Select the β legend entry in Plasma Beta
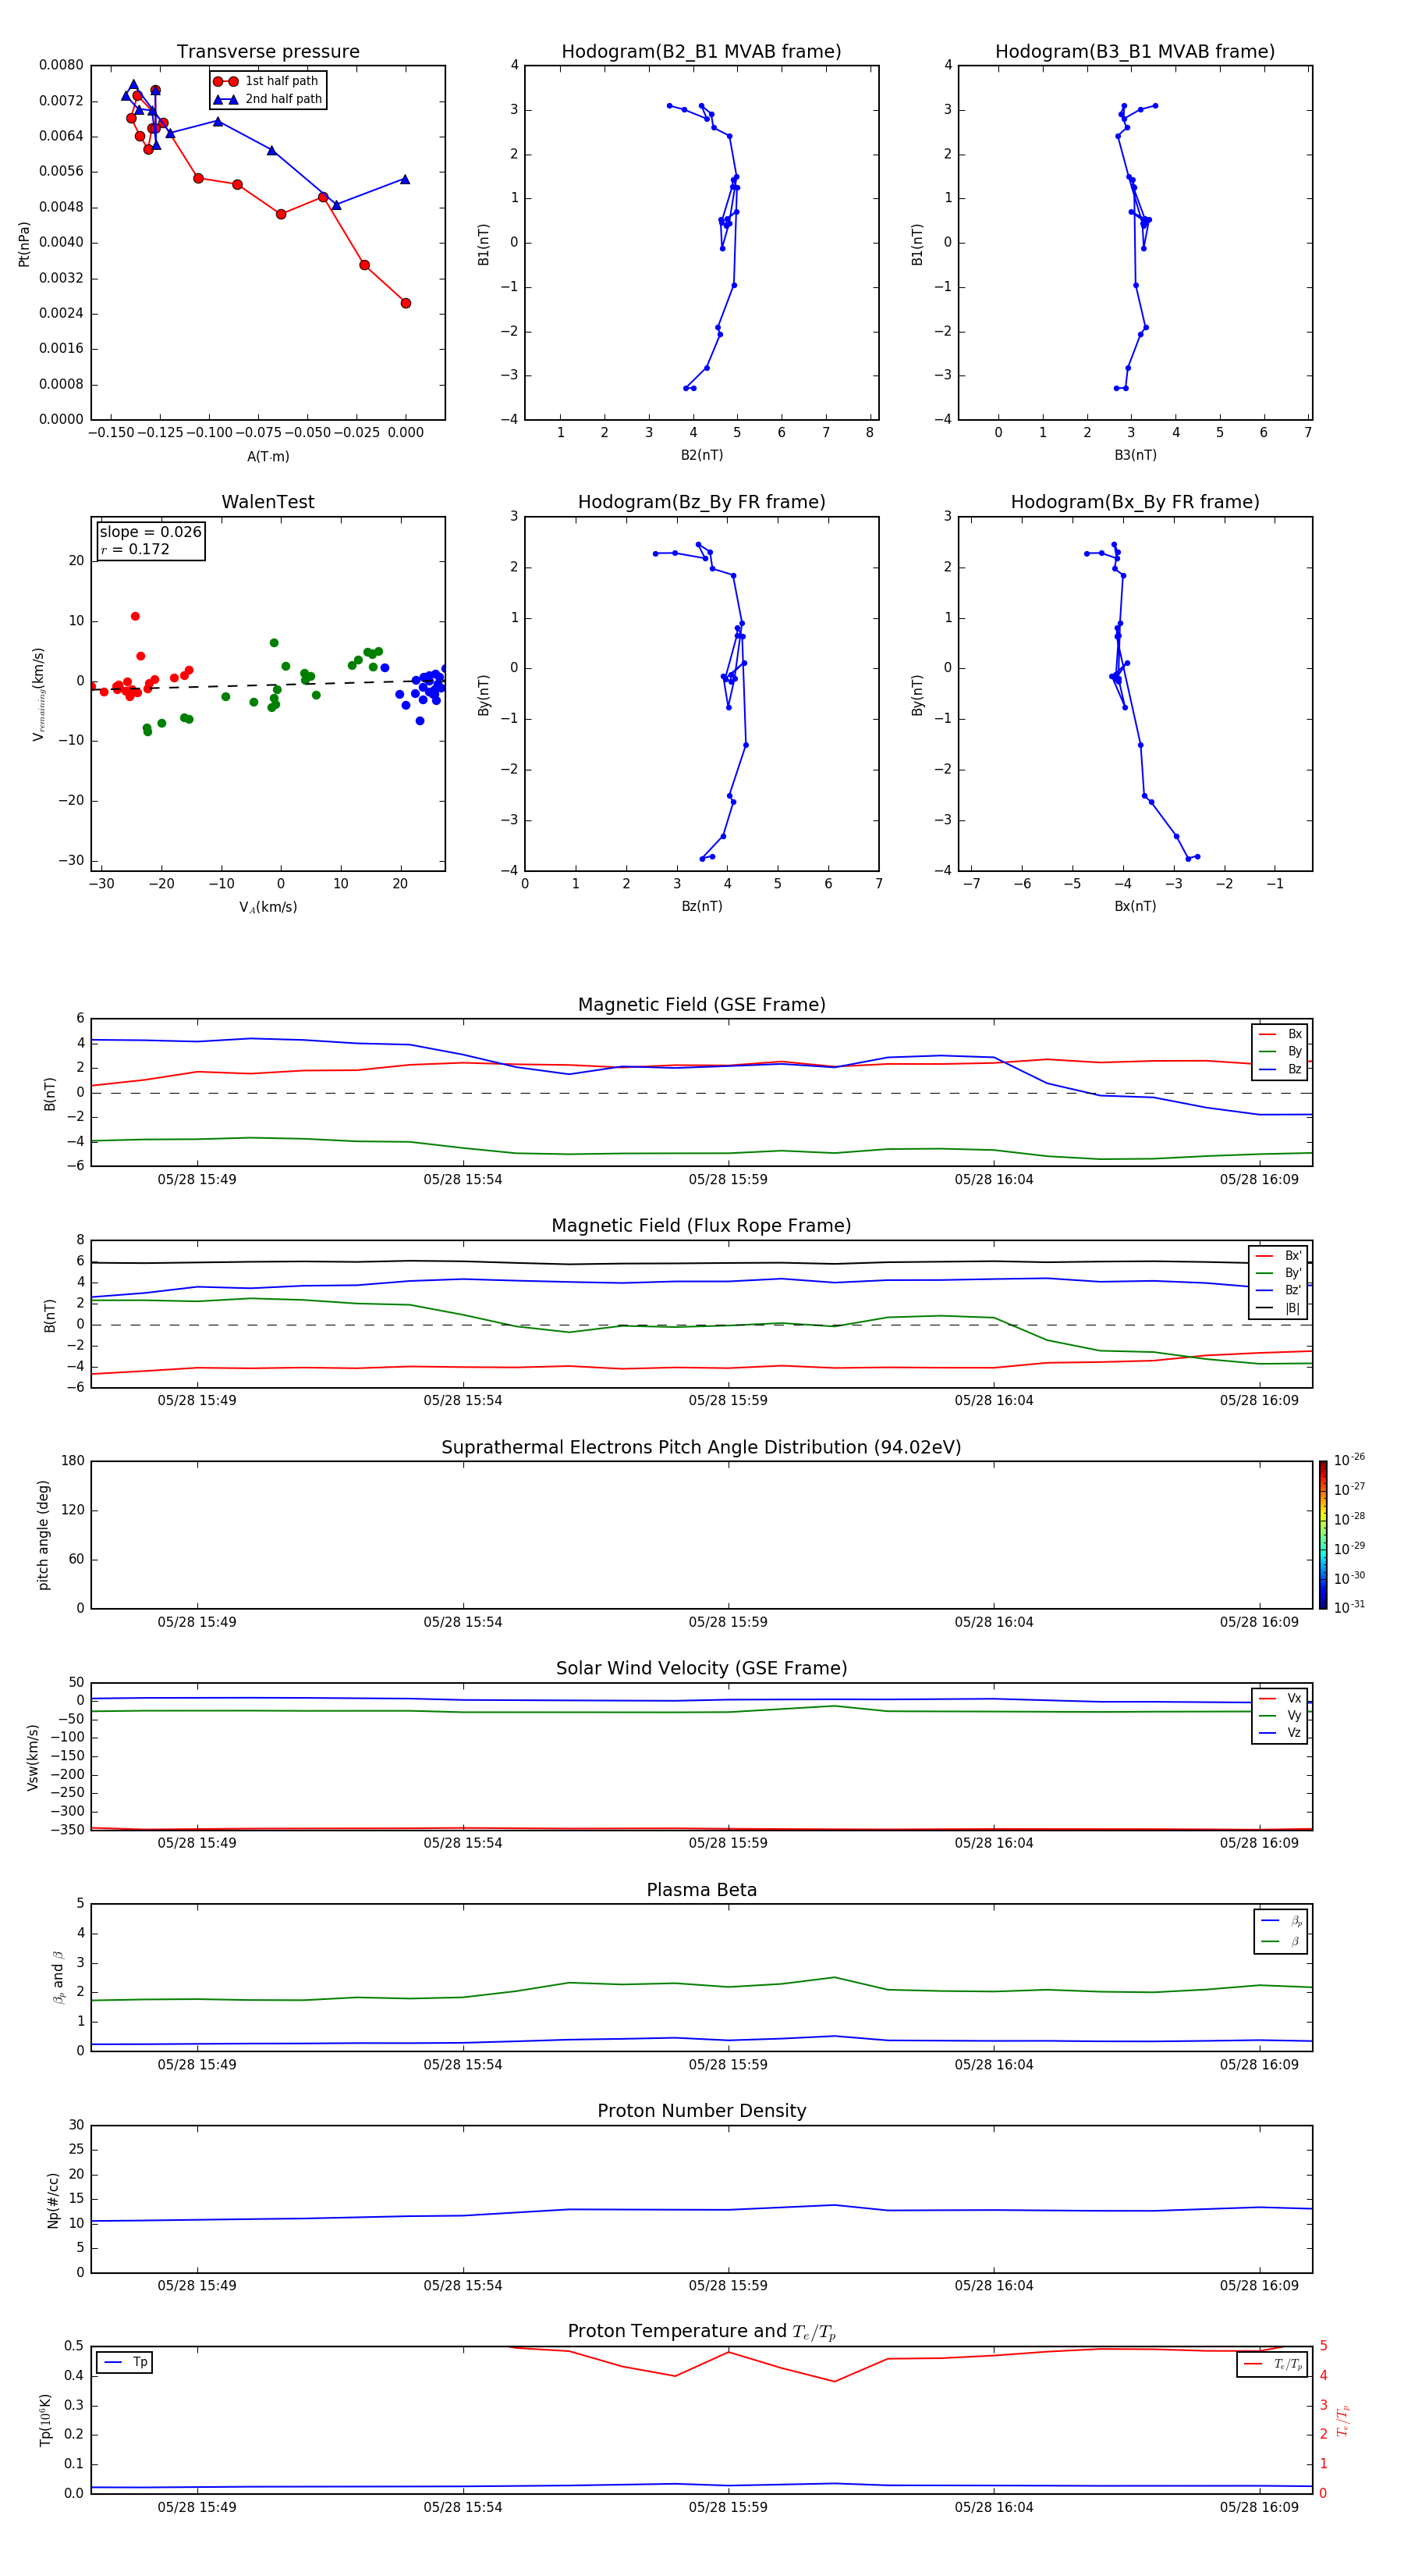 click(x=1281, y=1941)
